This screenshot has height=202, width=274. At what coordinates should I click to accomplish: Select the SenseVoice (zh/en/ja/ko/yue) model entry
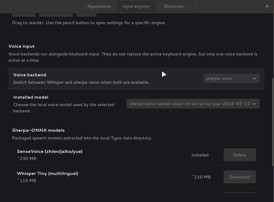(x=50, y=151)
